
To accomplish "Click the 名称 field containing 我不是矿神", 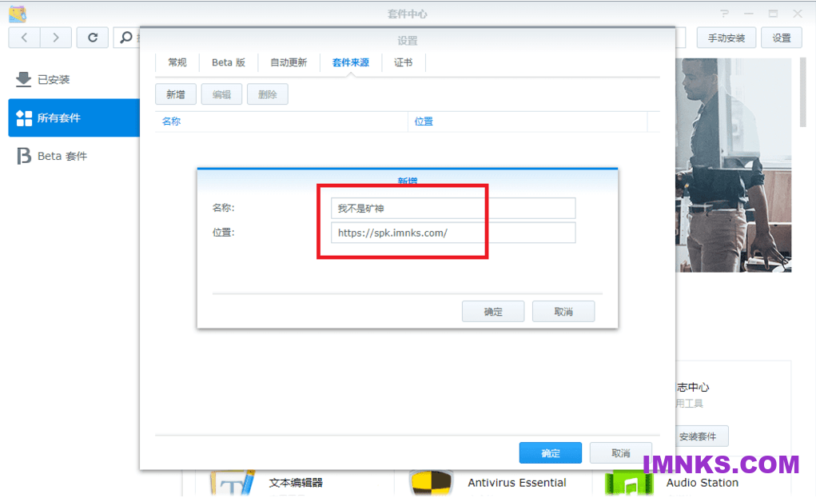I will pos(453,208).
